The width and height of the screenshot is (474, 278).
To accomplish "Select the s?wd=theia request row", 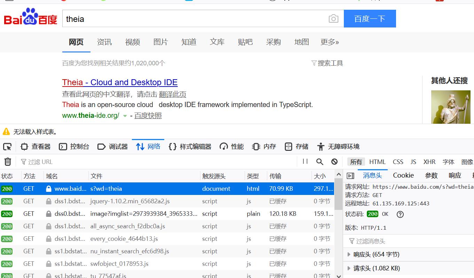I will 167,189.
